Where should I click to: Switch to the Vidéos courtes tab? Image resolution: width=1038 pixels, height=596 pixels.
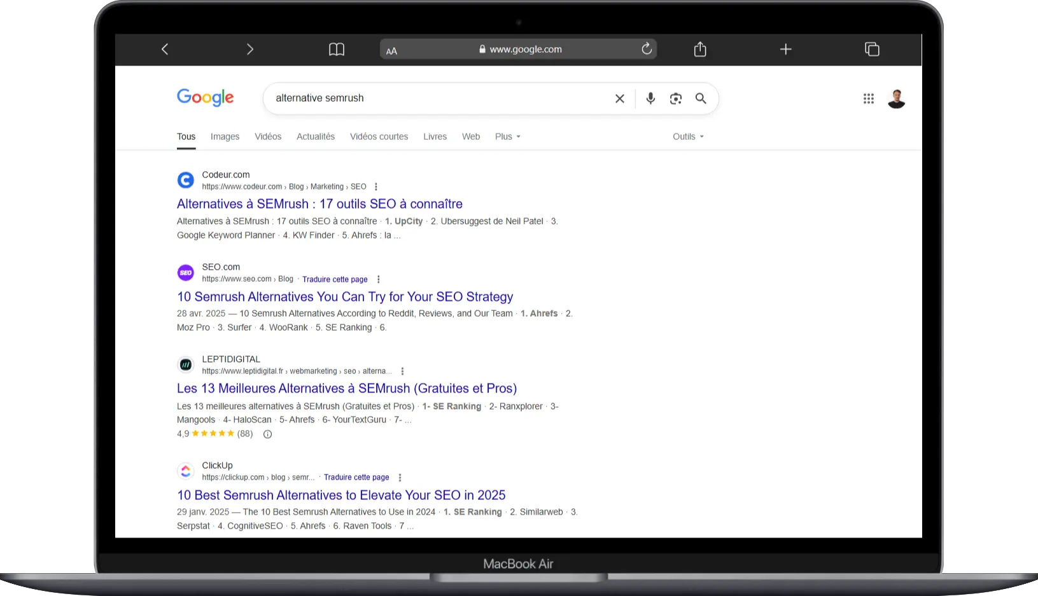[379, 137]
